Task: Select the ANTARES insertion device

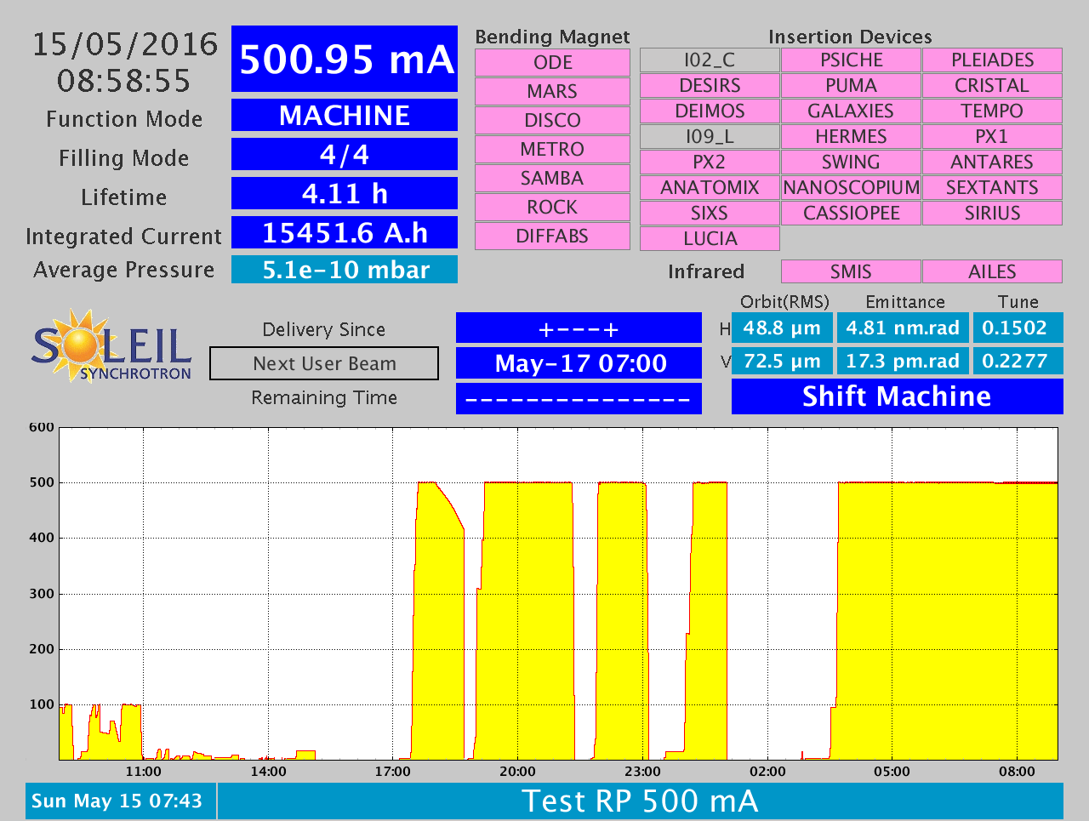Action: [992, 162]
